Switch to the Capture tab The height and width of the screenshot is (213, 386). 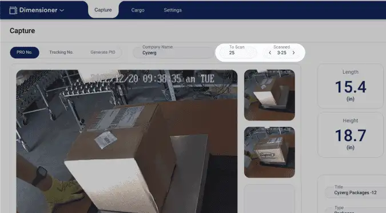pyautogui.click(x=103, y=10)
